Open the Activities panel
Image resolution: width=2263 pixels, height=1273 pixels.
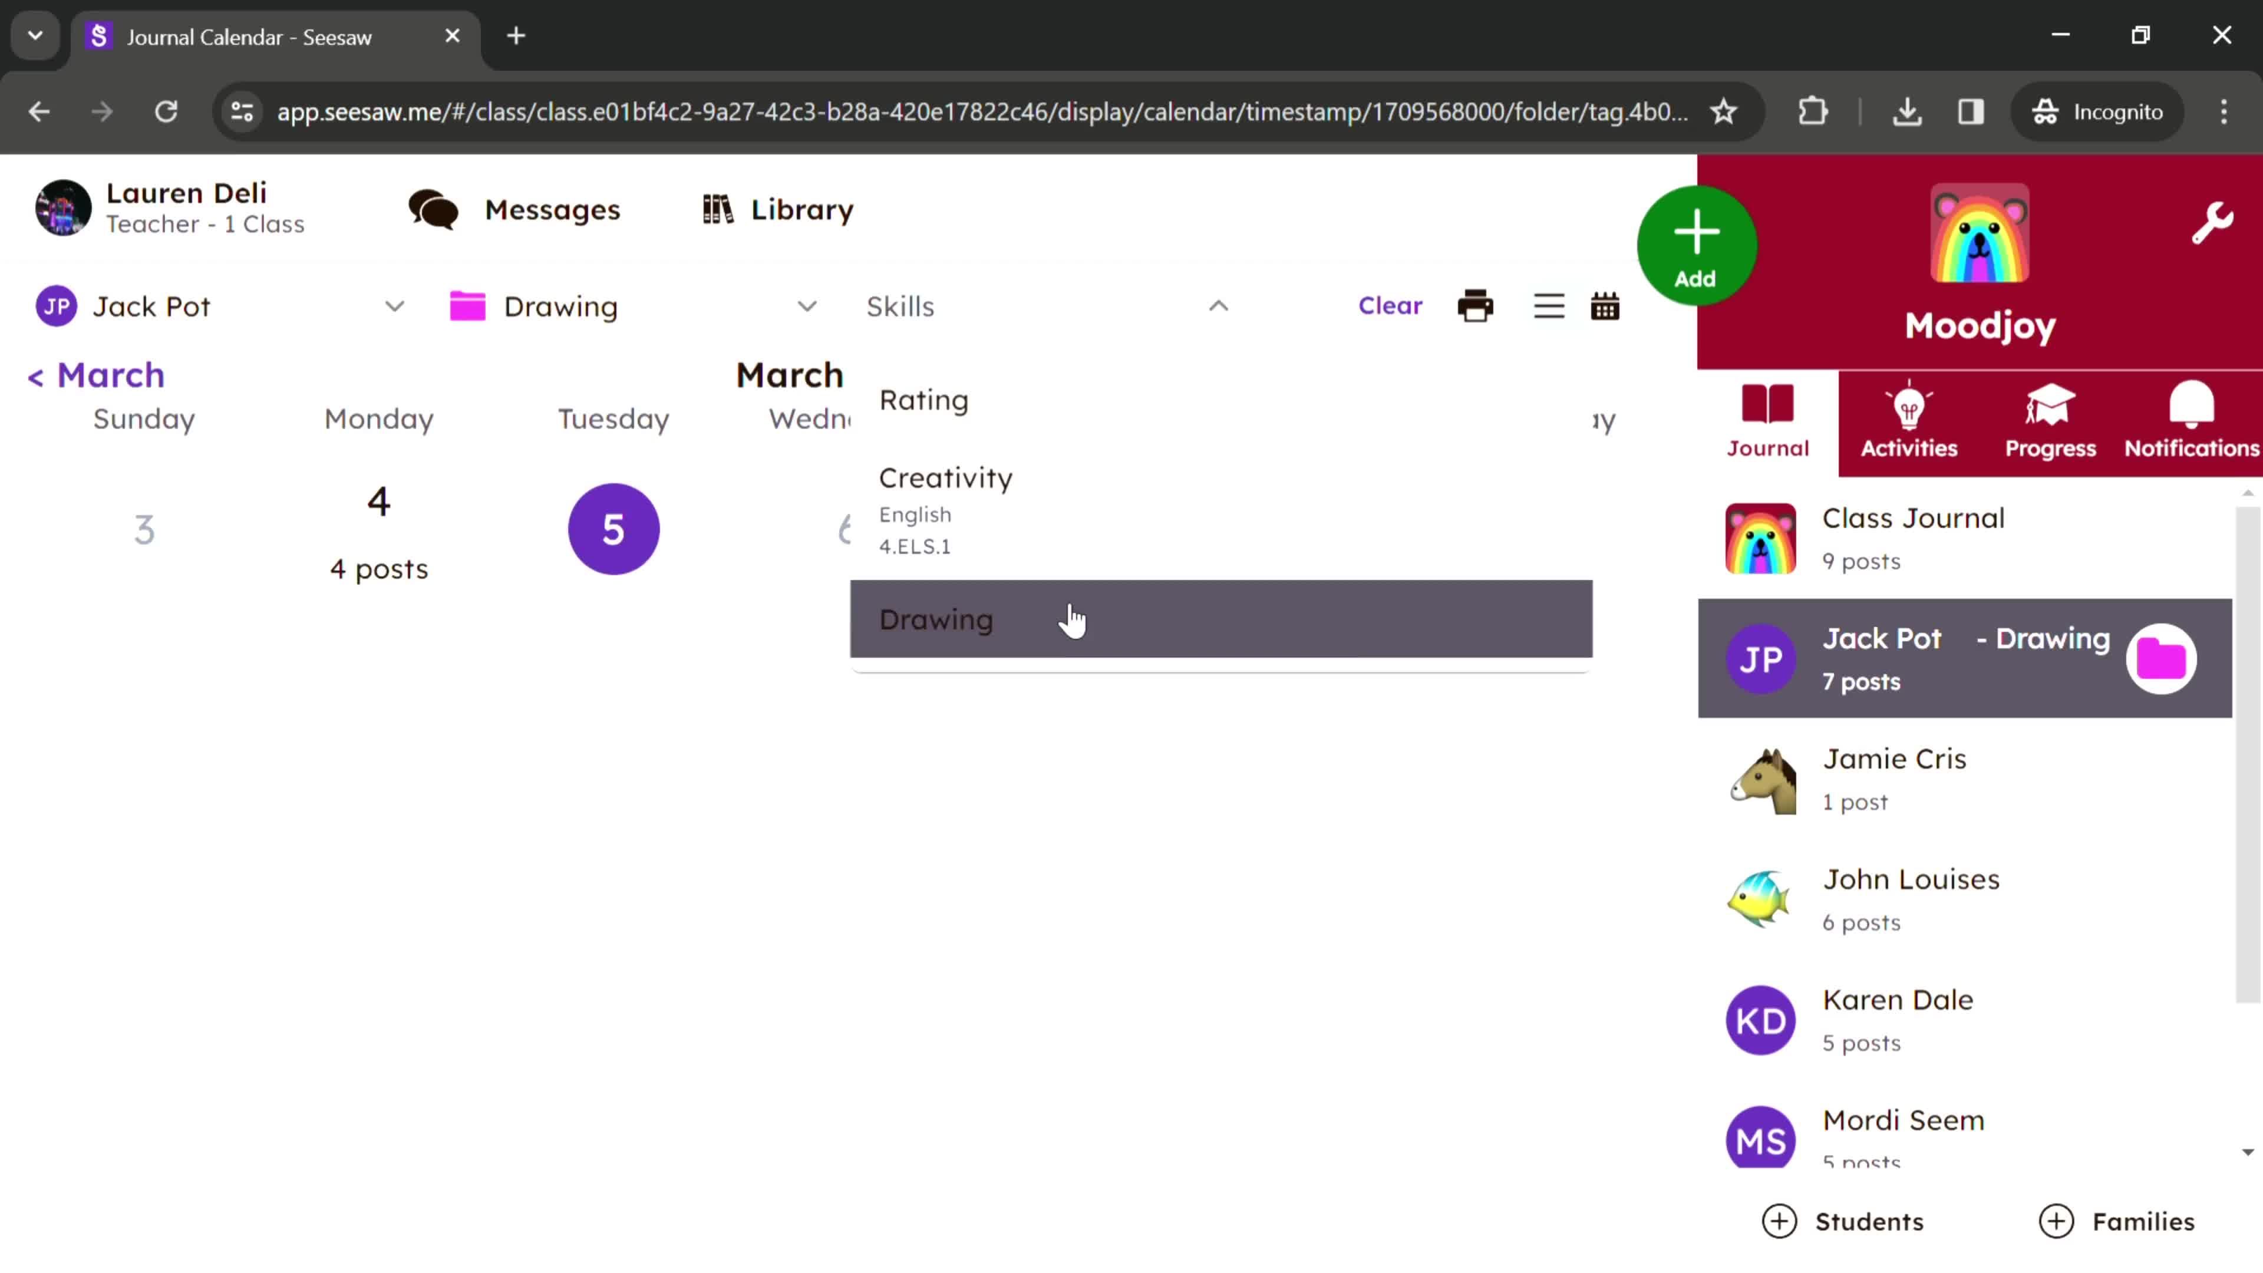[x=1909, y=420]
